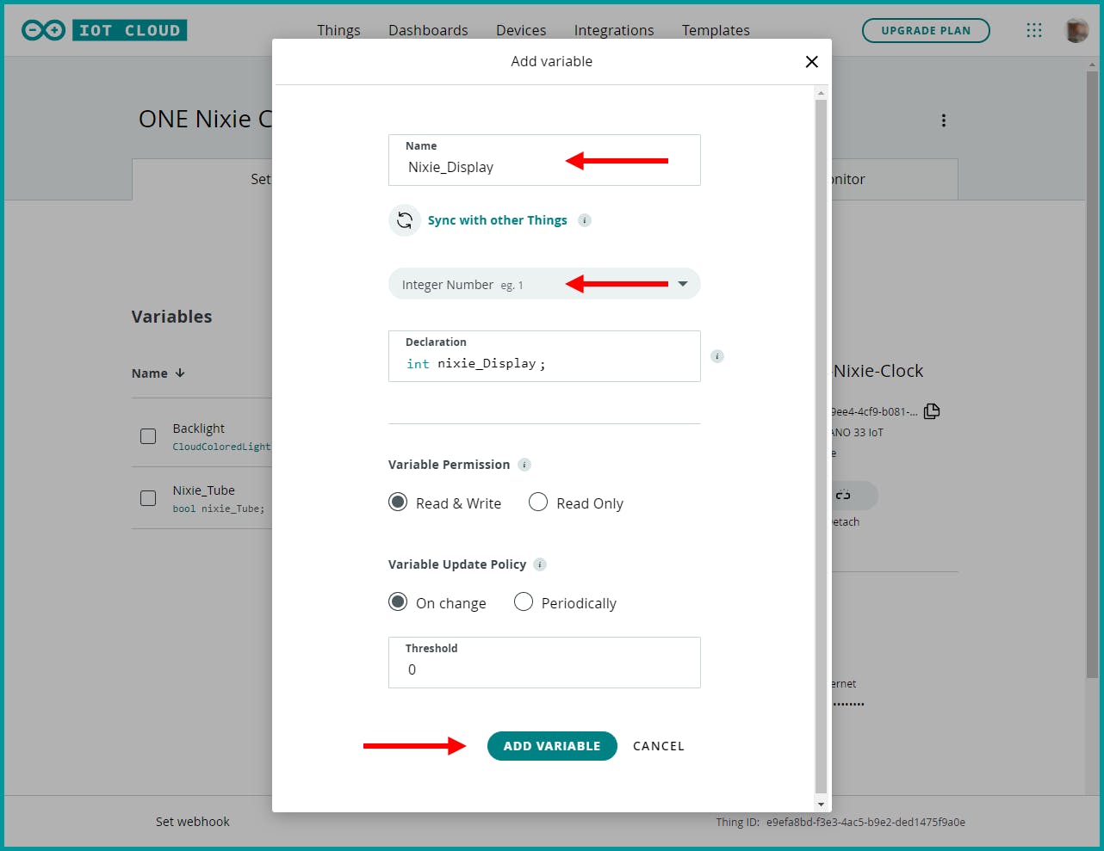Screen dimensions: 1104x851
Task: Show info for Variable Permission
Action: pos(524,465)
